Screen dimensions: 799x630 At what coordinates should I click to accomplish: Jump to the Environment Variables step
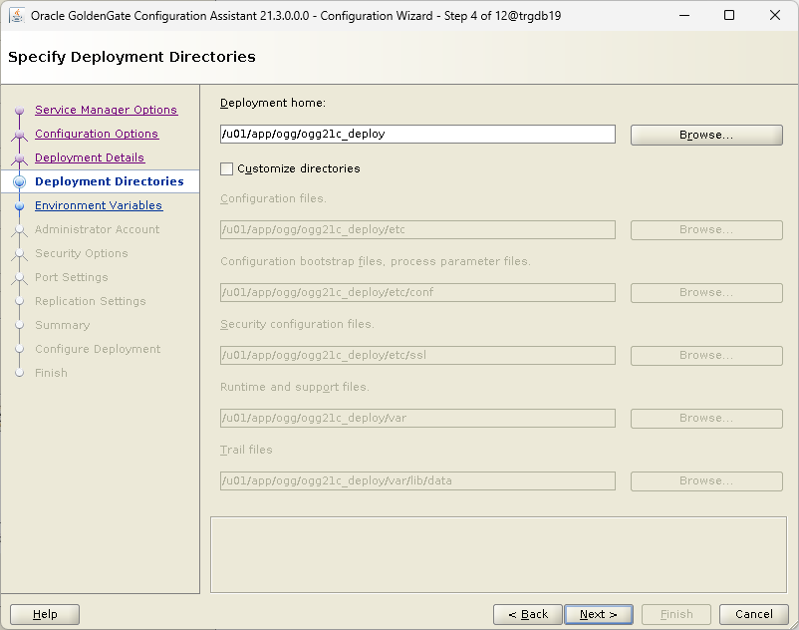pyautogui.click(x=99, y=205)
